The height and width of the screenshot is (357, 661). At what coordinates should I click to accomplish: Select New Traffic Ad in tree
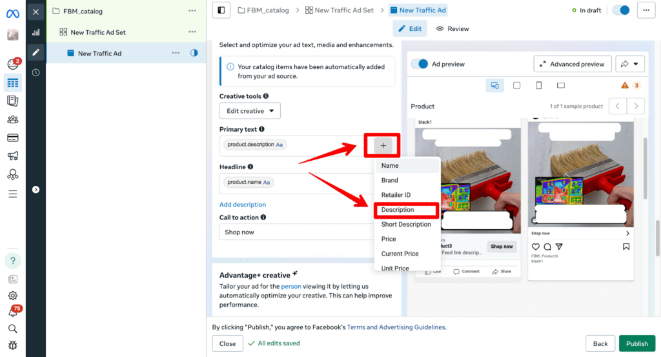click(x=99, y=54)
